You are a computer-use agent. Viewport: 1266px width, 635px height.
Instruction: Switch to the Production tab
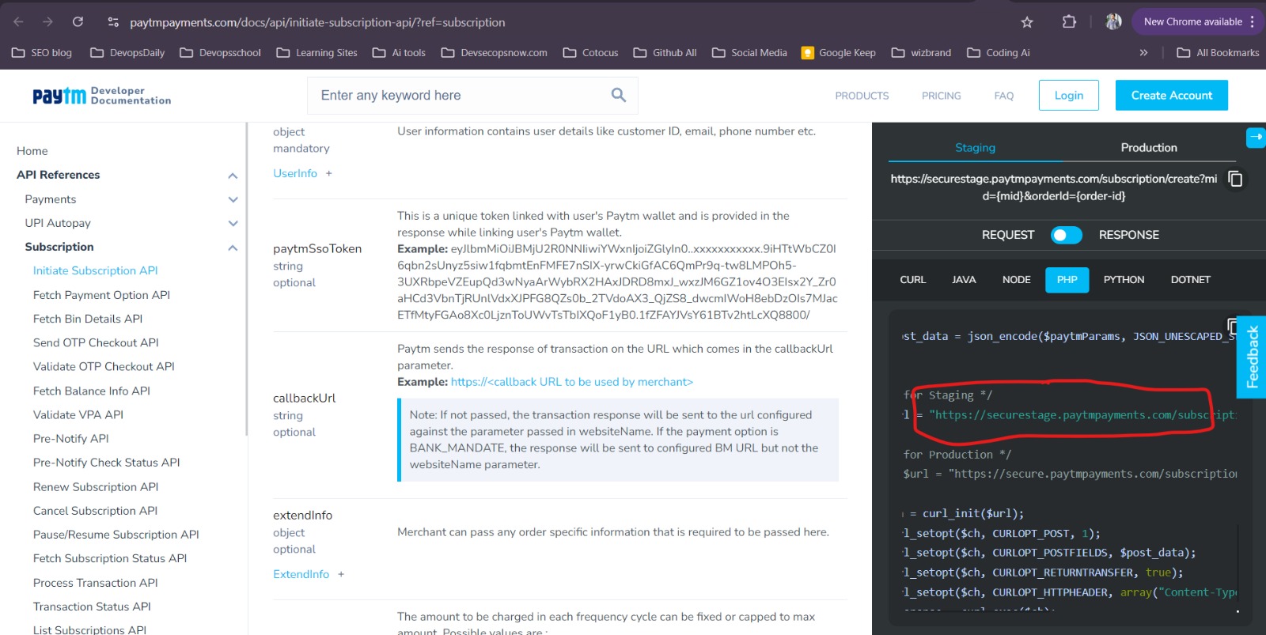(1149, 148)
